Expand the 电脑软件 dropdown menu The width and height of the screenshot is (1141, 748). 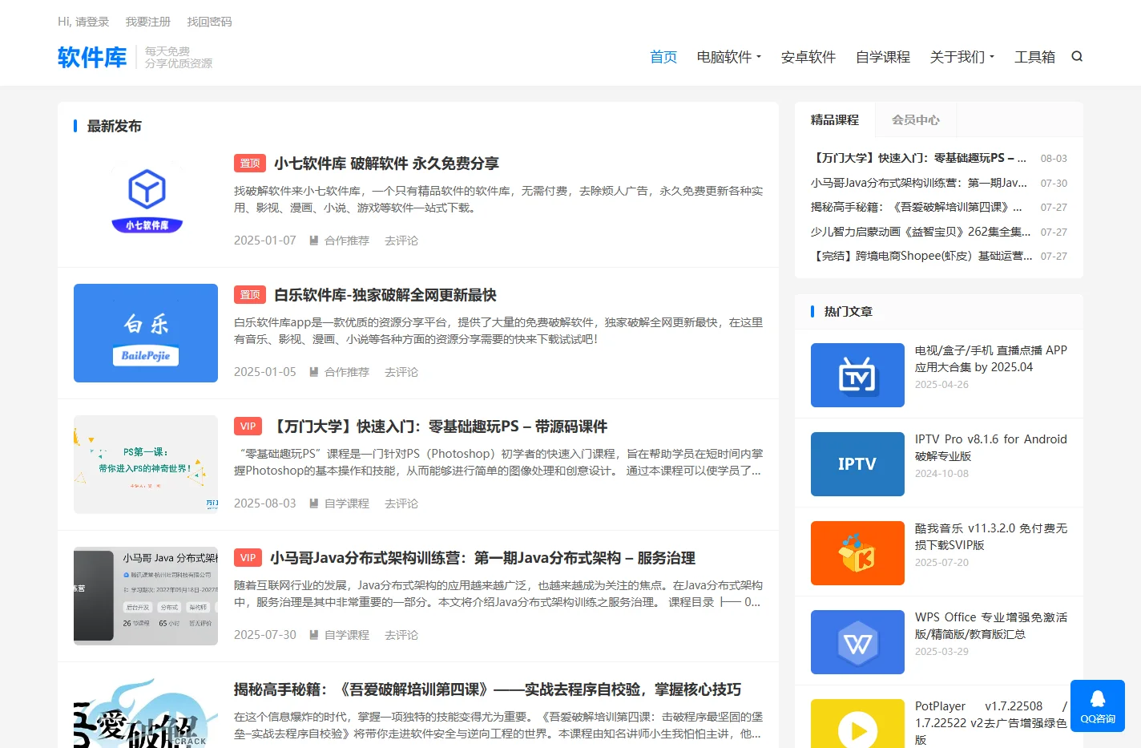point(729,57)
